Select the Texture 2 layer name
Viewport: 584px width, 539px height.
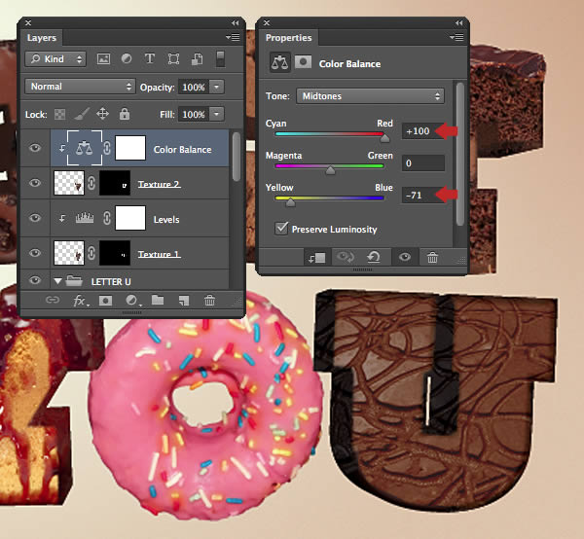pos(159,184)
